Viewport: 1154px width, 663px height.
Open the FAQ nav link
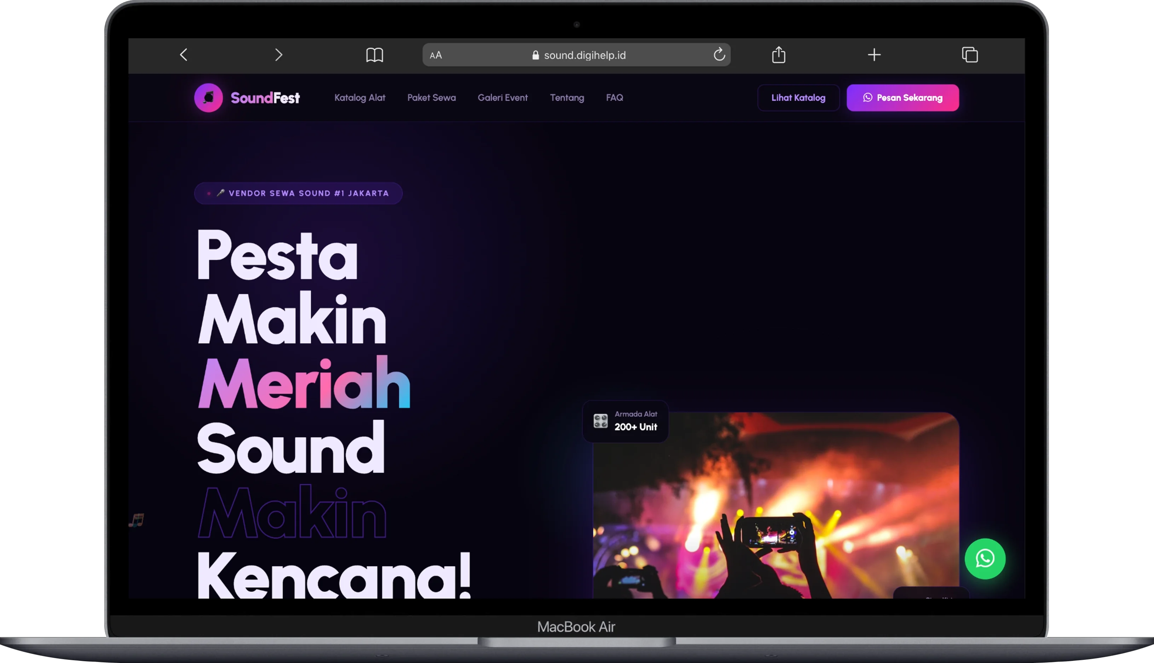click(614, 98)
